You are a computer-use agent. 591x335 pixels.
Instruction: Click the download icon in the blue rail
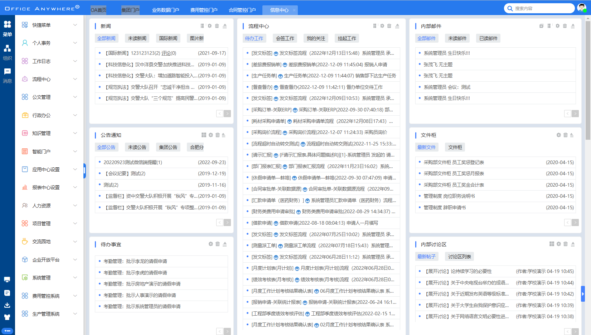point(7,305)
